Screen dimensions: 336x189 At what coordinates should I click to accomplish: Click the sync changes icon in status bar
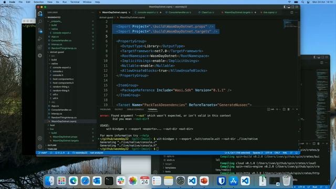(x=51, y=153)
